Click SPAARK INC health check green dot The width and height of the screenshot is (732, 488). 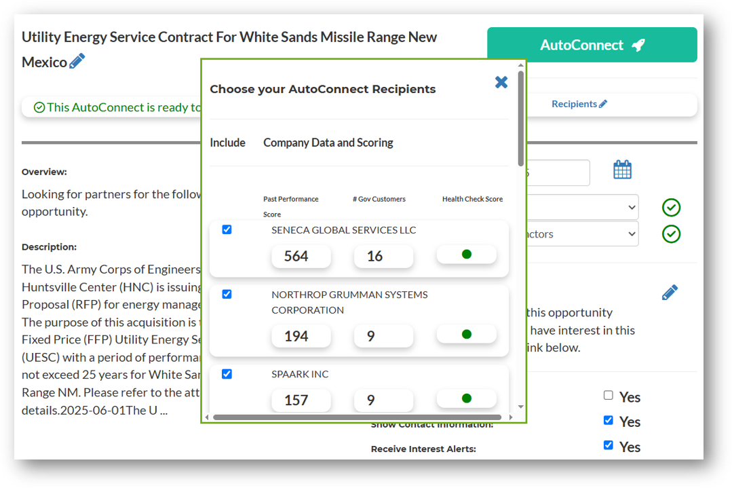pyautogui.click(x=466, y=398)
